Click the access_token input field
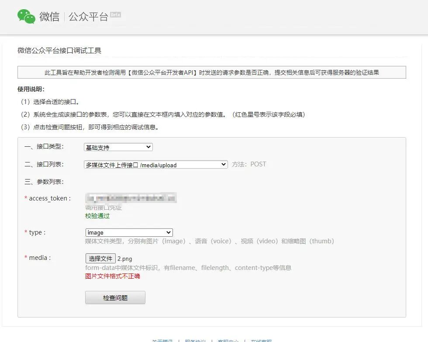This screenshot has width=428, height=342. (131, 198)
